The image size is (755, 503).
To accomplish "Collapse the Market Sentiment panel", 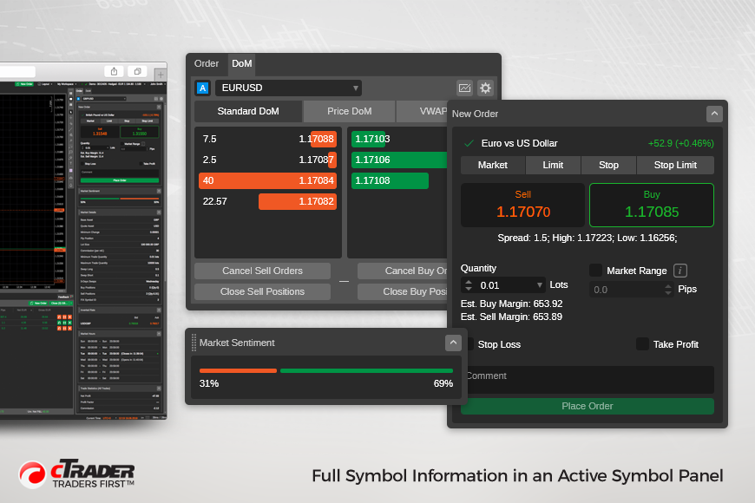I will point(453,343).
